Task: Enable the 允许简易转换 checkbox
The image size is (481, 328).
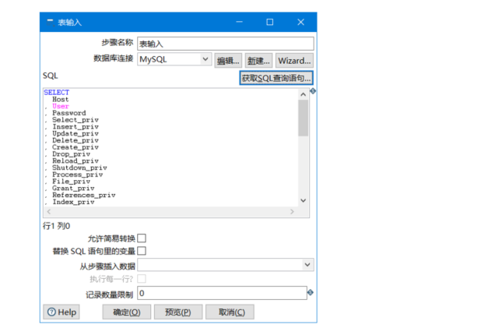Action: pyautogui.click(x=142, y=238)
